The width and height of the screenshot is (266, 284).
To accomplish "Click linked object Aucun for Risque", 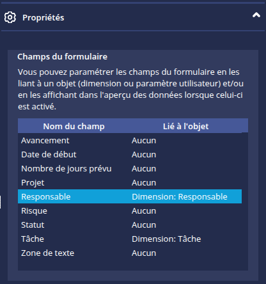I will [144, 210].
